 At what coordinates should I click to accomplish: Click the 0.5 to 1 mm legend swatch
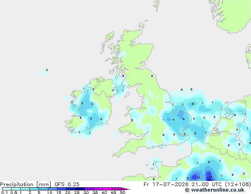16,189
